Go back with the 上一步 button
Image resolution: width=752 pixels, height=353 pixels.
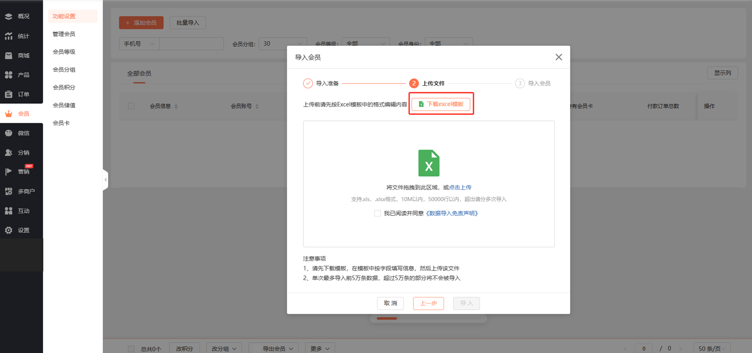428,303
